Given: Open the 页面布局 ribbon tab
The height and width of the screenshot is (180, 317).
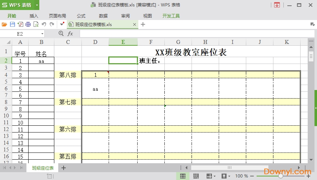Looking at the screenshot, I should 58,16.
